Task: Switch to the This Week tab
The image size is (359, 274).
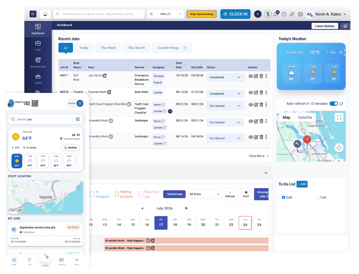Action: [x=108, y=48]
